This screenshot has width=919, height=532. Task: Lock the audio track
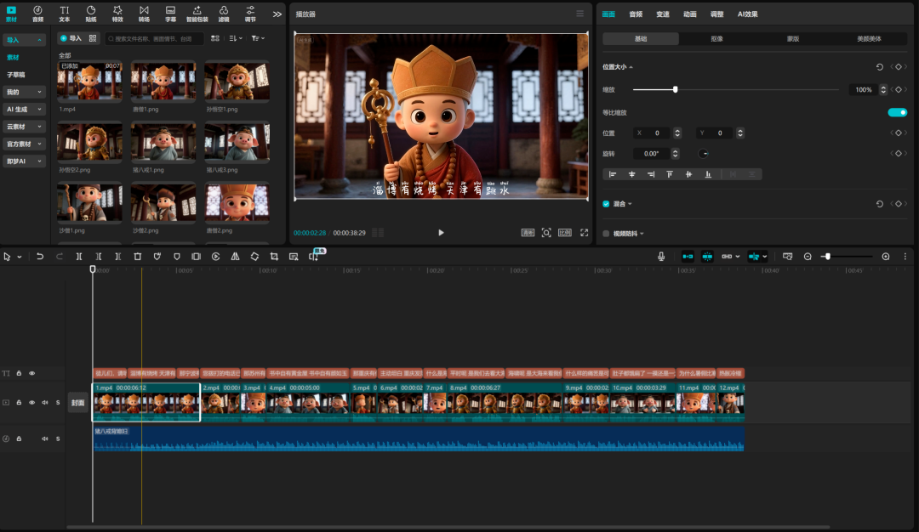19,439
